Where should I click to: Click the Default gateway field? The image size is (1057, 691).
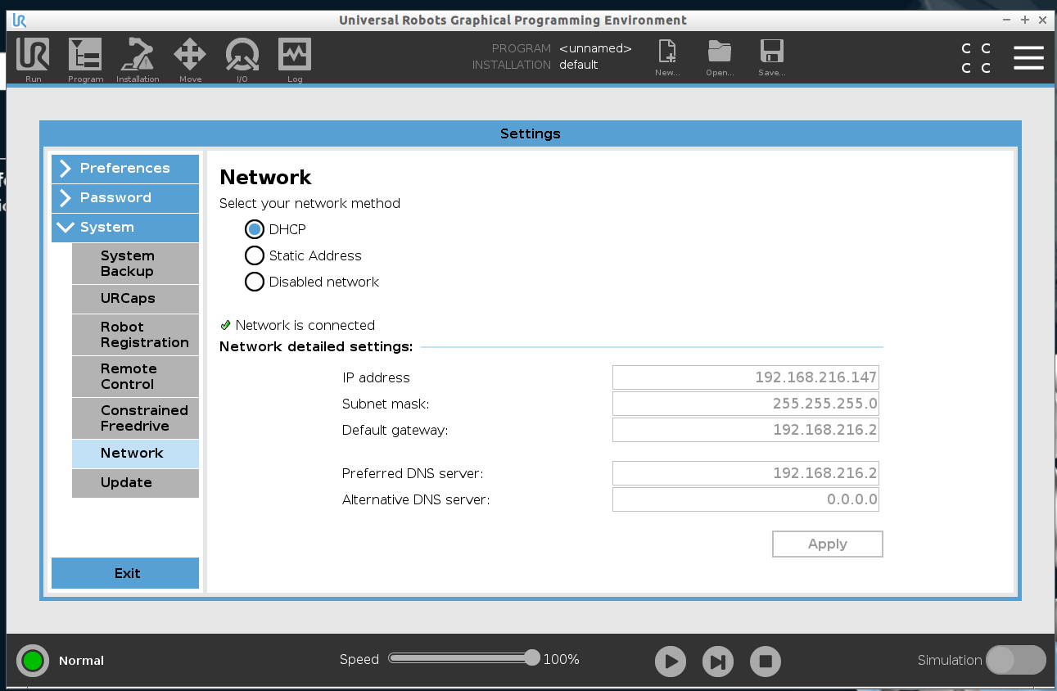745,430
